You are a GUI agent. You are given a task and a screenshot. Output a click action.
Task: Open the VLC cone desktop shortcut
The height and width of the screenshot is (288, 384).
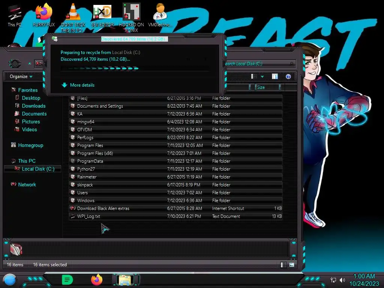[x=73, y=18]
